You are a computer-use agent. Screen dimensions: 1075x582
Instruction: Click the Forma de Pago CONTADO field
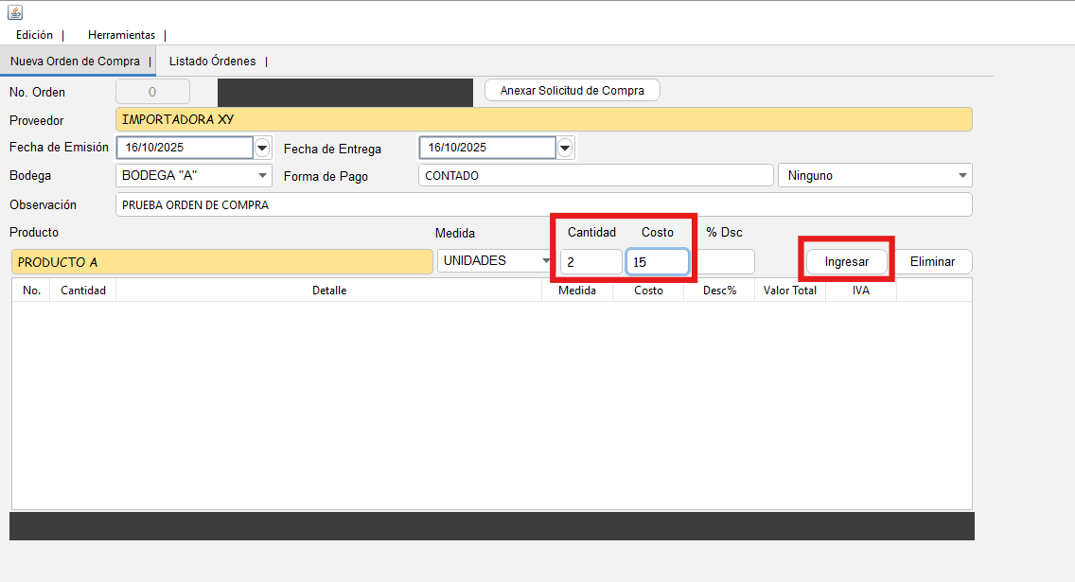pos(595,176)
